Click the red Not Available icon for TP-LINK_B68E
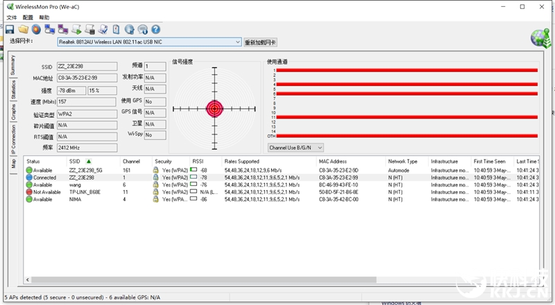This screenshot has width=555, height=305. tap(29, 192)
